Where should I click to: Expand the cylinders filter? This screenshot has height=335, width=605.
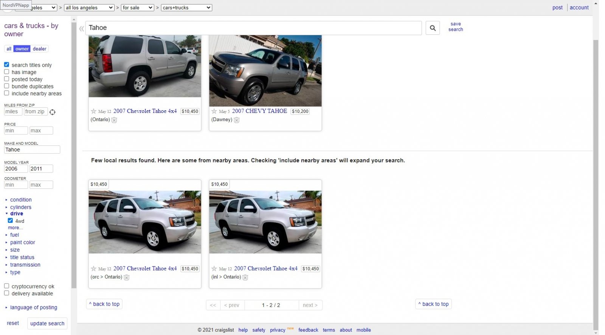click(20, 207)
